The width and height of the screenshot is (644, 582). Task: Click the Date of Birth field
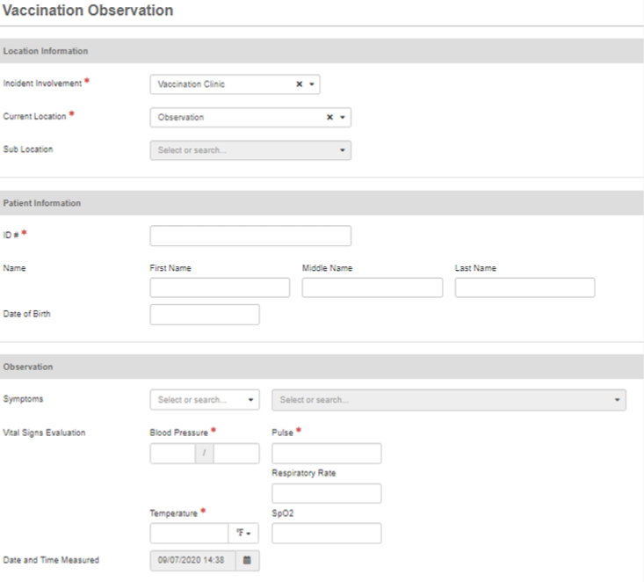pyautogui.click(x=205, y=315)
